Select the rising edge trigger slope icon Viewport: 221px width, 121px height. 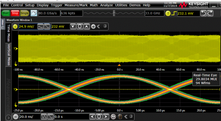(x=174, y=13)
